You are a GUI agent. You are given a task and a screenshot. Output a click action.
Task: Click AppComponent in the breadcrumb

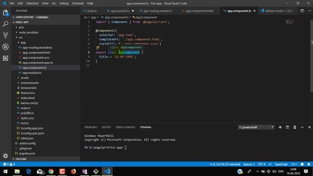click(146, 18)
